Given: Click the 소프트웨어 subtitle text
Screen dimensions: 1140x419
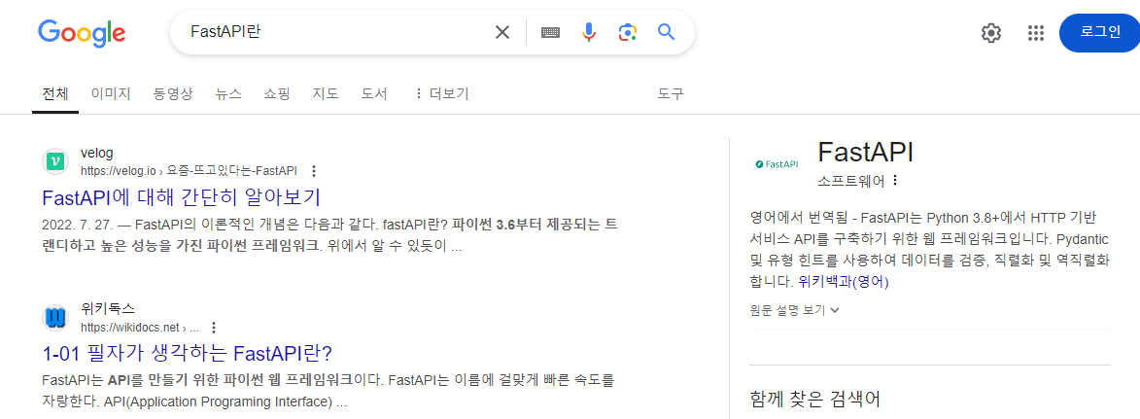Looking at the screenshot, I should [851, 181].
